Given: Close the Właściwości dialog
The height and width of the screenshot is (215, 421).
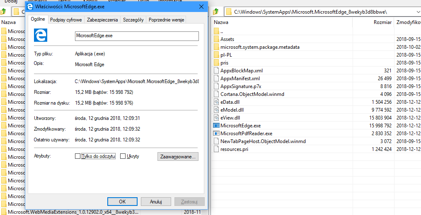Looking at the screenshot, I should click(201, 7).
